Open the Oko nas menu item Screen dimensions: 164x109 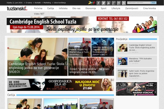76,8
